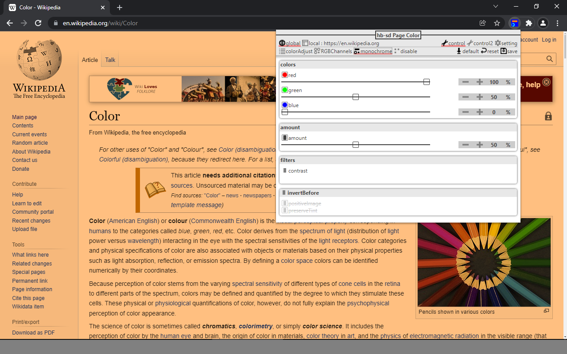Decrease blue value with minus button
This screenshot has height=354, width=567.
click(x=466, y=112)
